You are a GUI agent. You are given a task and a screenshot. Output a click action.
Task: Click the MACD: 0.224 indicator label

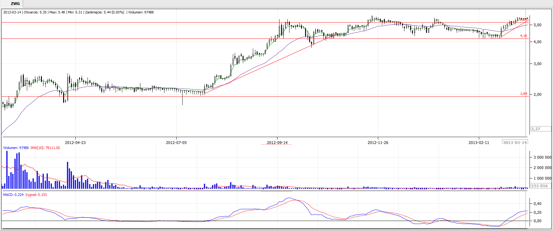13,195
